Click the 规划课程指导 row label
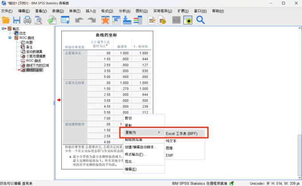The height and width of the screenshot is (186, 302). [75, 124]
